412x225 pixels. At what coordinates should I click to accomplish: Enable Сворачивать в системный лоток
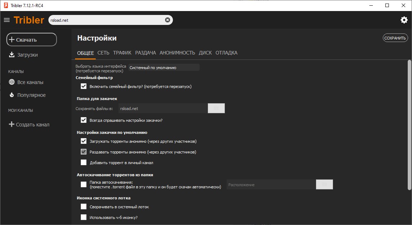pos(84,206)
